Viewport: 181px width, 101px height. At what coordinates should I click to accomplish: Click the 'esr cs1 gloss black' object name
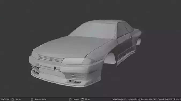pyautogui.click(x=130, y=99)
